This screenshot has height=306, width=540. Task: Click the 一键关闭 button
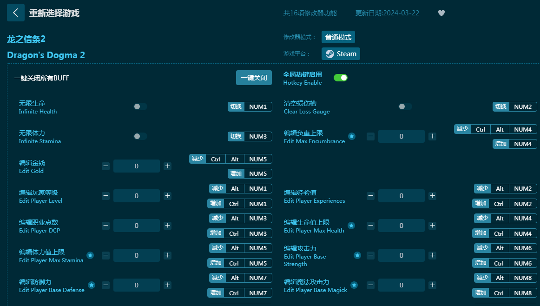[254, 78]
